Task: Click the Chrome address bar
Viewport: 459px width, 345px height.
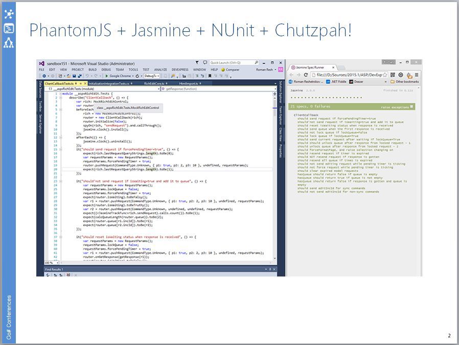Action: (349, 75)
